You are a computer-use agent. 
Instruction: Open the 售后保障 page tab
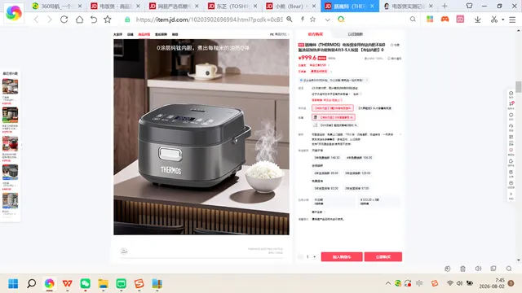coord(161,34)
